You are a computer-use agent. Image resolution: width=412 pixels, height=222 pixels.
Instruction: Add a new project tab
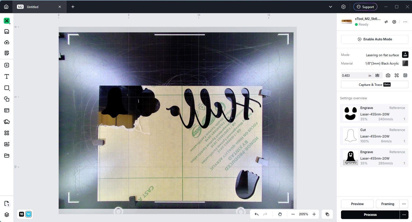point(73,7)
